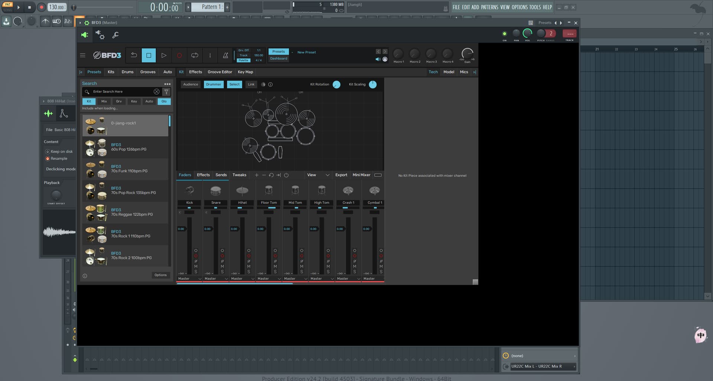Enable the Kit filter toggle

coord(89,101)
